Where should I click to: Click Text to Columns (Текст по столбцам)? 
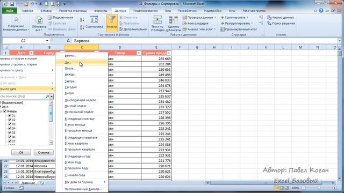click(157, 24)
